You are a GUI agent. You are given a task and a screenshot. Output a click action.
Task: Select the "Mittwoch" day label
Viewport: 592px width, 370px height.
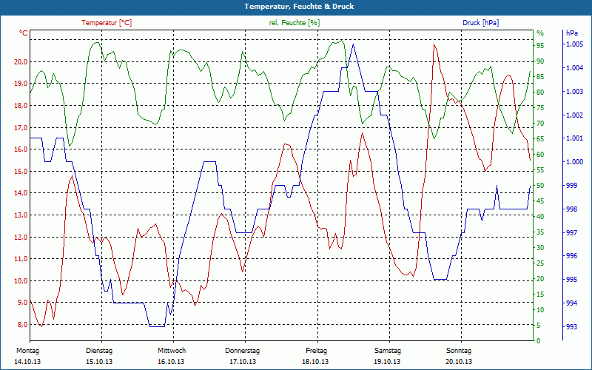pos(172,351)
